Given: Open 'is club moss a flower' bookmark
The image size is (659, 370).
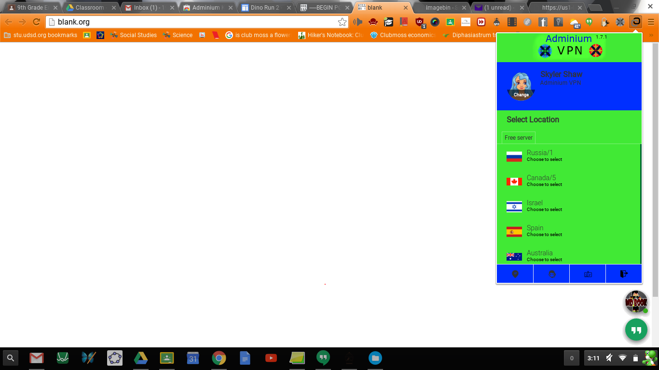Looking at the screenshot, I should point(258,35).
